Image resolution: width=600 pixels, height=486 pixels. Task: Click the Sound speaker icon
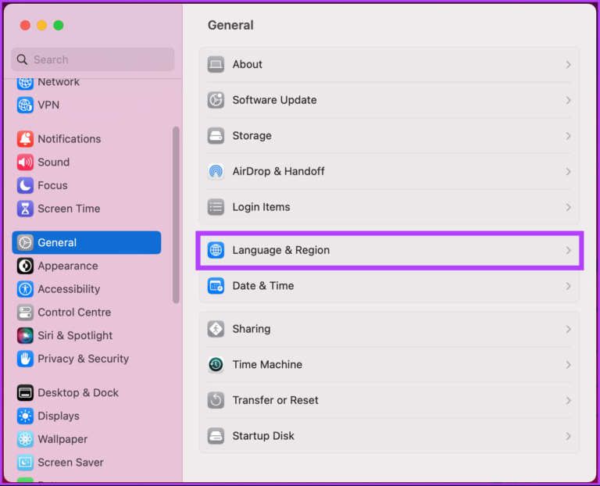(x=25, y=163)
